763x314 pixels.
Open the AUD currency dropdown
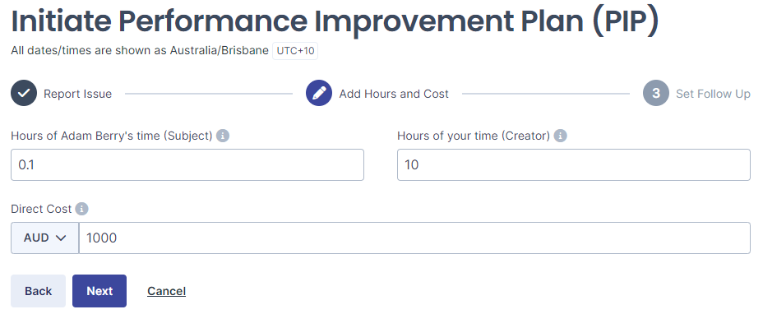[x=44, y=238]
